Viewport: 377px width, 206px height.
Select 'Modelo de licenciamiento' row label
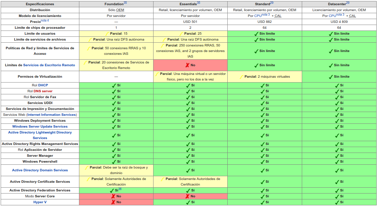[x=40, y=16]
